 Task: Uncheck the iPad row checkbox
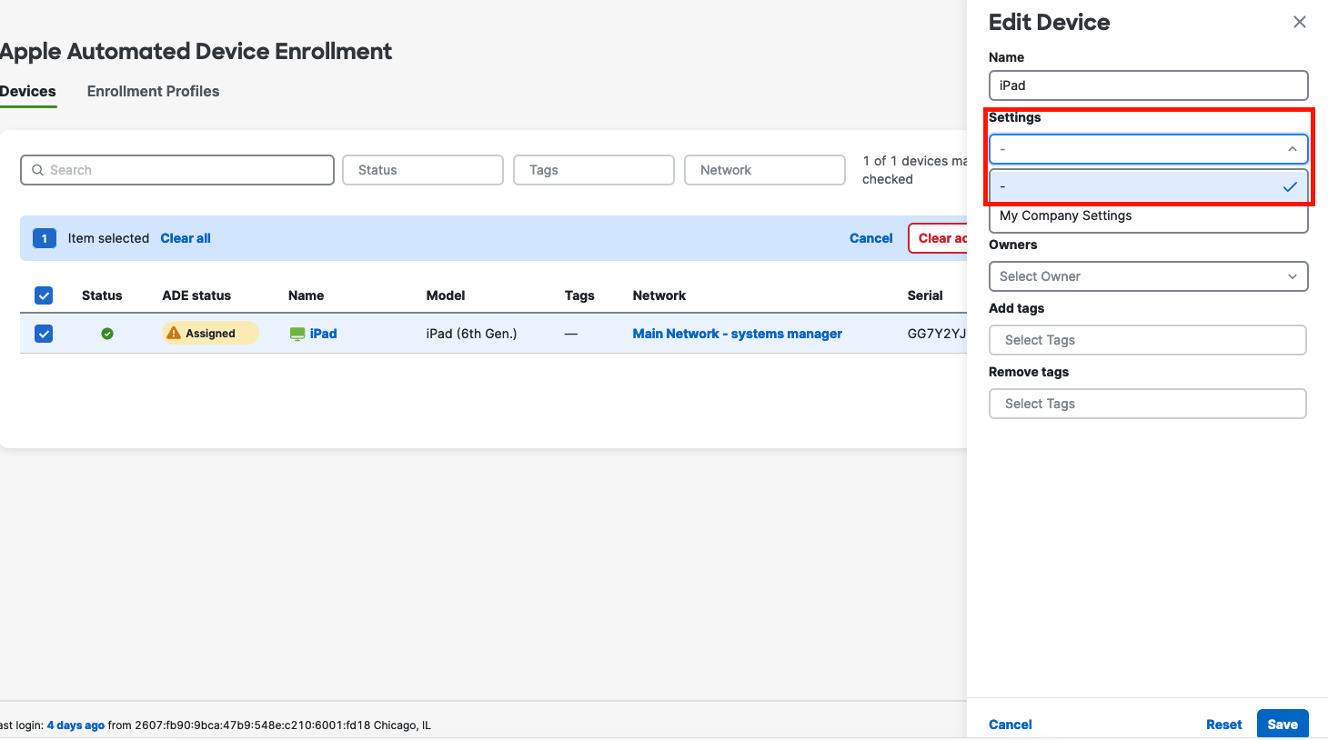point(44,334)
